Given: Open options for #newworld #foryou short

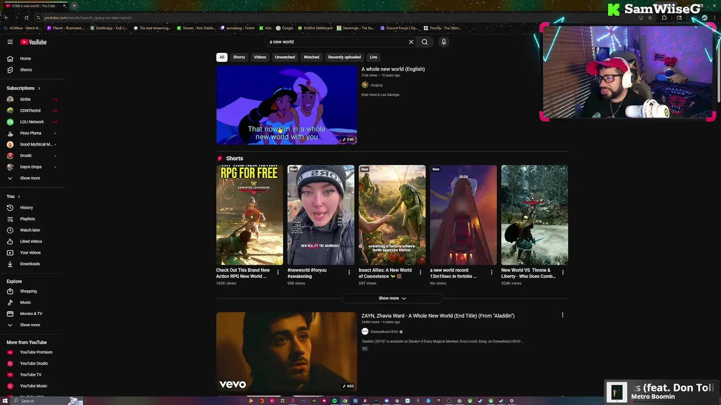Looking at the screenshot, I should click(x=349, y=272).
